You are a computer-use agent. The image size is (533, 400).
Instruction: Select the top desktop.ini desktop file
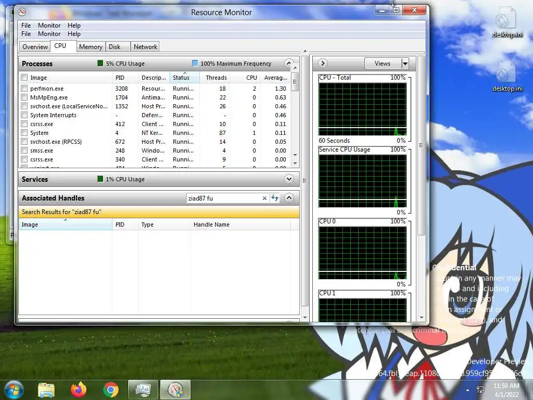tap(507, 22)
